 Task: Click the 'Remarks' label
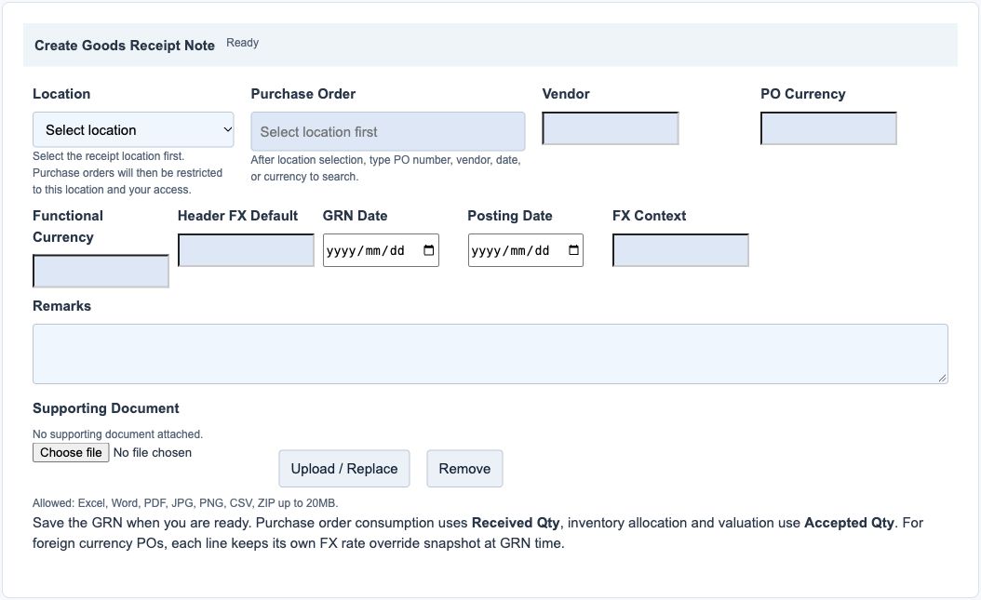point(62,306)
